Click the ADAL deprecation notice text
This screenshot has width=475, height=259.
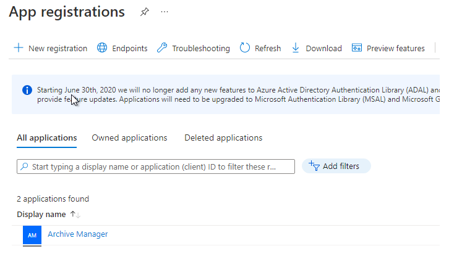pyautogui.click(x=238, y=94)
